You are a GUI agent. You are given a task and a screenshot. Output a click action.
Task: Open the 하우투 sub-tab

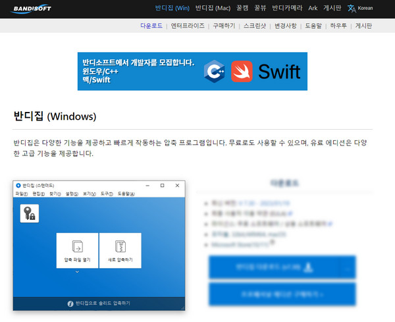point(338,26)
